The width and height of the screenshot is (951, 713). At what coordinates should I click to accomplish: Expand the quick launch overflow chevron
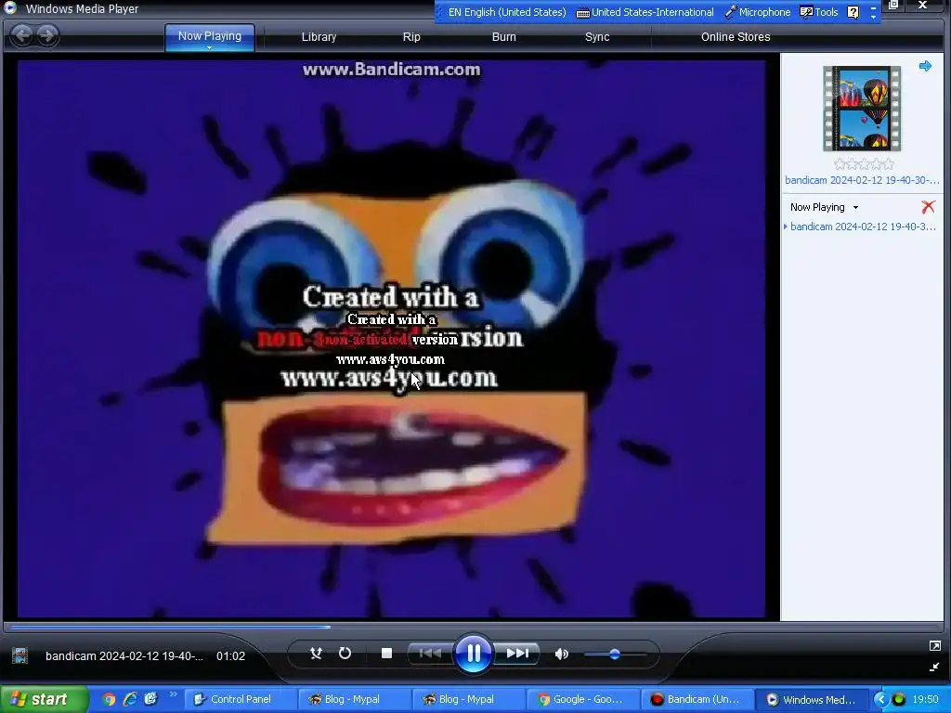pos(173,694)
